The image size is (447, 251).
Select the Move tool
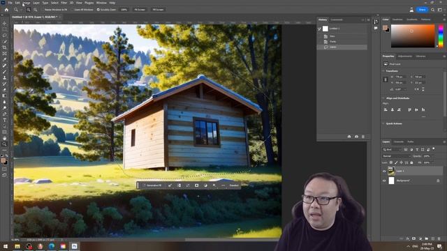point(4,23)
